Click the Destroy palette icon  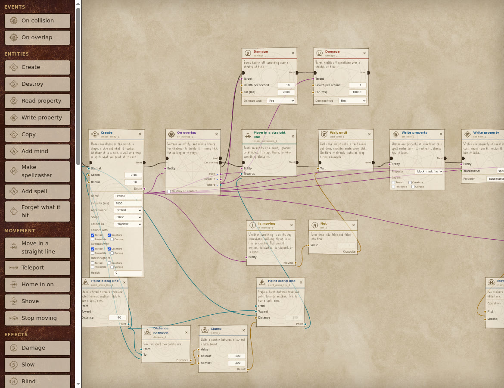pos(14,84)
